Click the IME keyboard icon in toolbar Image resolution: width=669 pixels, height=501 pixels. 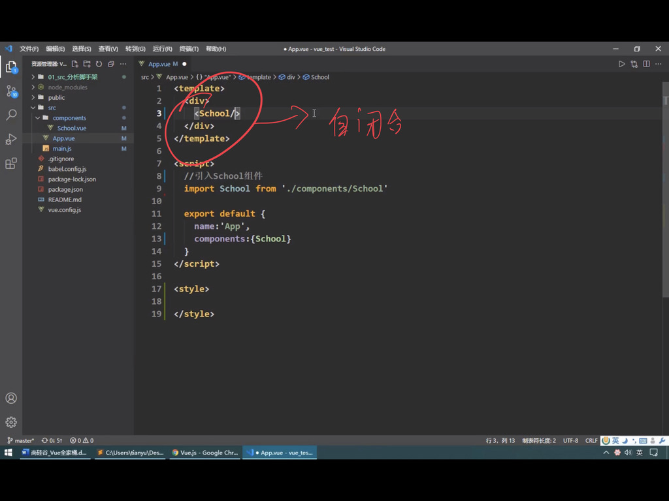643,440
